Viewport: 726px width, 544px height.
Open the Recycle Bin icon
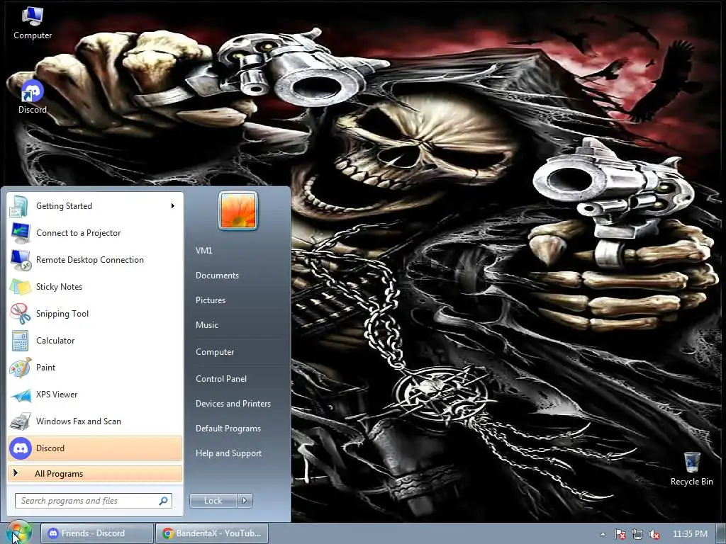[692, 469]
